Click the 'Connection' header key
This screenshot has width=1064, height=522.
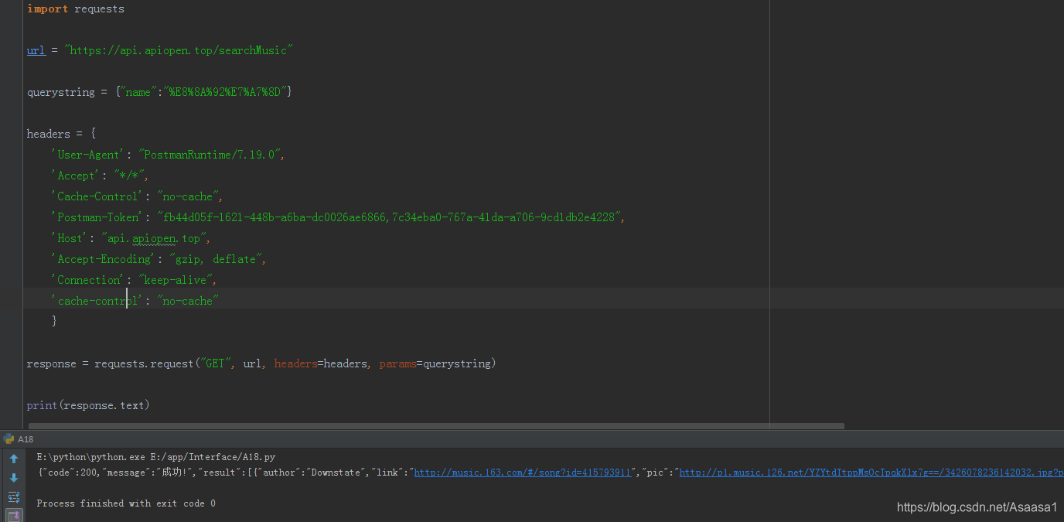[x=88, y=280]
